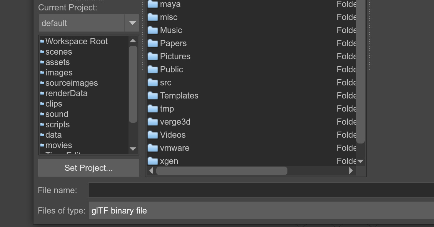This screenshot has height=227, width=434.
Task: Click into the File name input field
Action: coord(261,190)
